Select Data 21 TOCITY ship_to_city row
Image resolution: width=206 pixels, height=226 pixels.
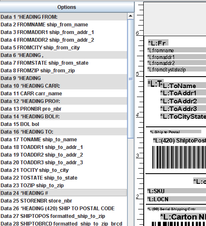coord(64,170)
